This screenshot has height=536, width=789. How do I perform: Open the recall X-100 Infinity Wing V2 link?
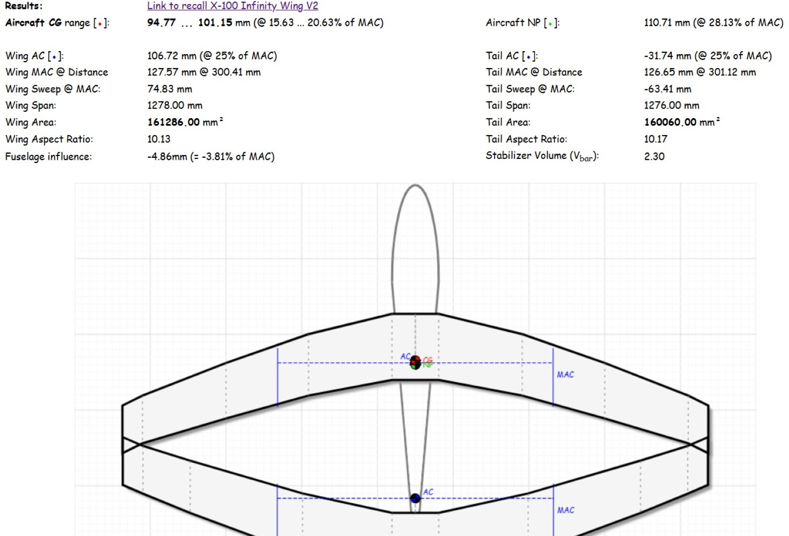tap(232, 6)
